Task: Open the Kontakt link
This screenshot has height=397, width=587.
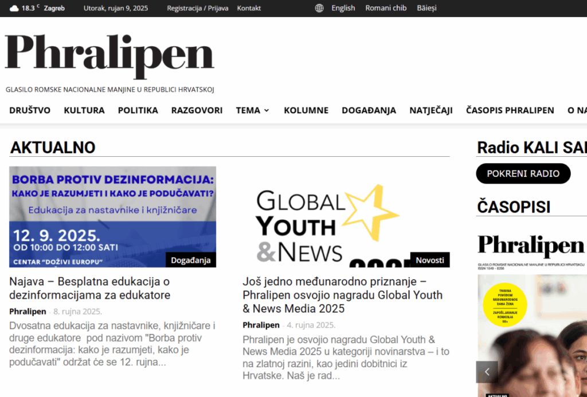Action: 249,8
